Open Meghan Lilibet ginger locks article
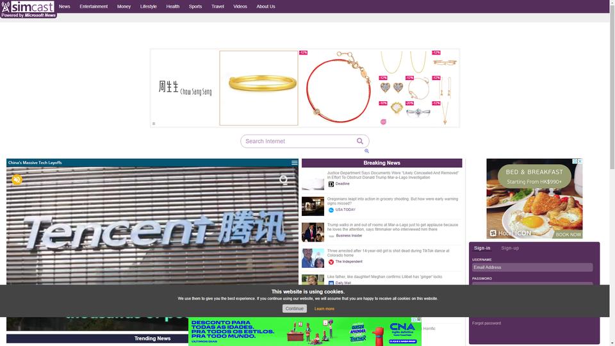 point(384,277)
